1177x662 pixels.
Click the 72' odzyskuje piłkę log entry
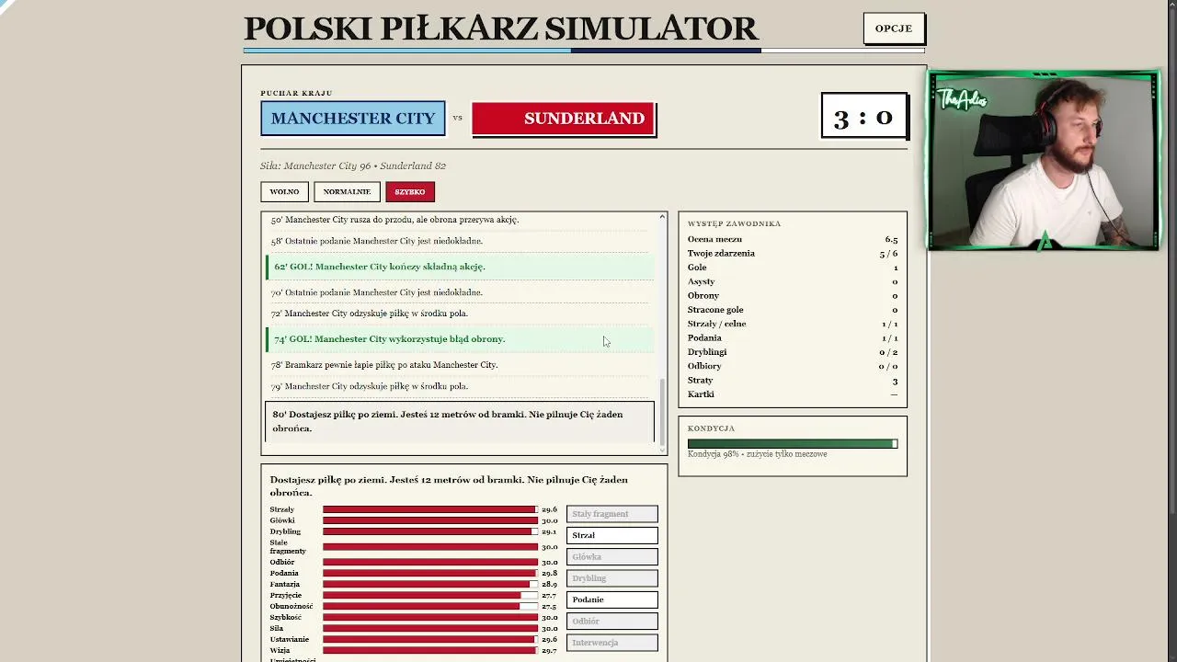[460, 314]
